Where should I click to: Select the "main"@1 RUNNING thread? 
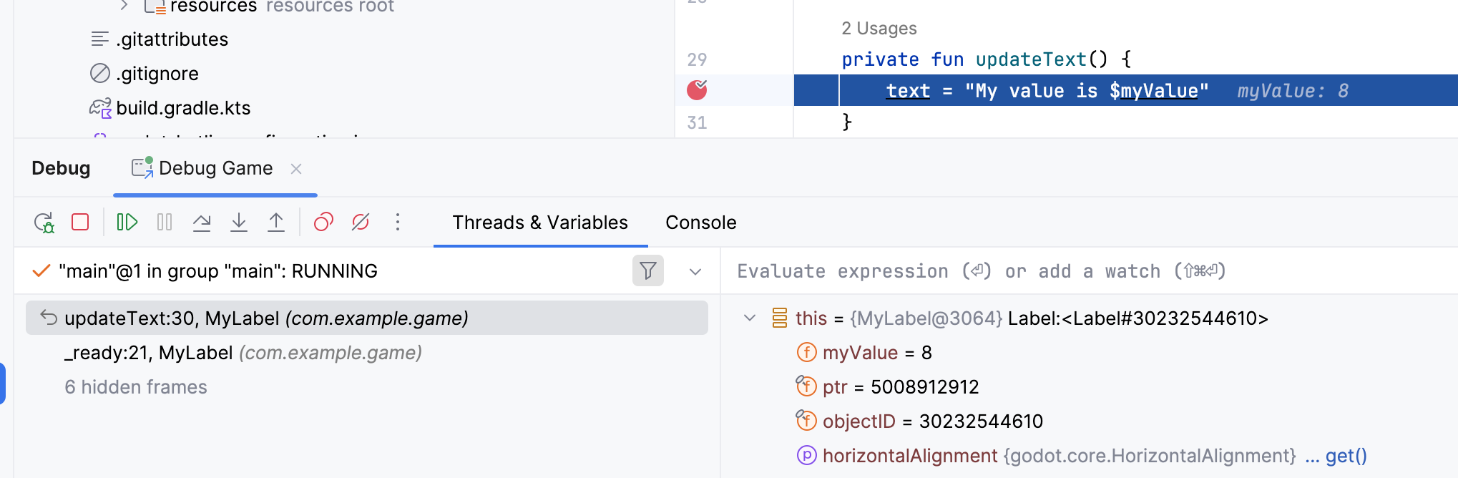click(x=218, y=271)
